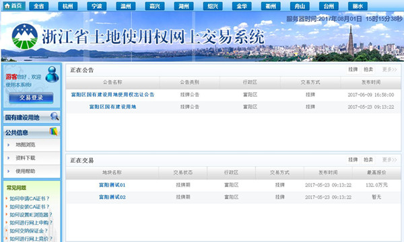Screen dimensions: 404x242
Task: Select the 湖州 city tab
Action: [x=184, y=6]
